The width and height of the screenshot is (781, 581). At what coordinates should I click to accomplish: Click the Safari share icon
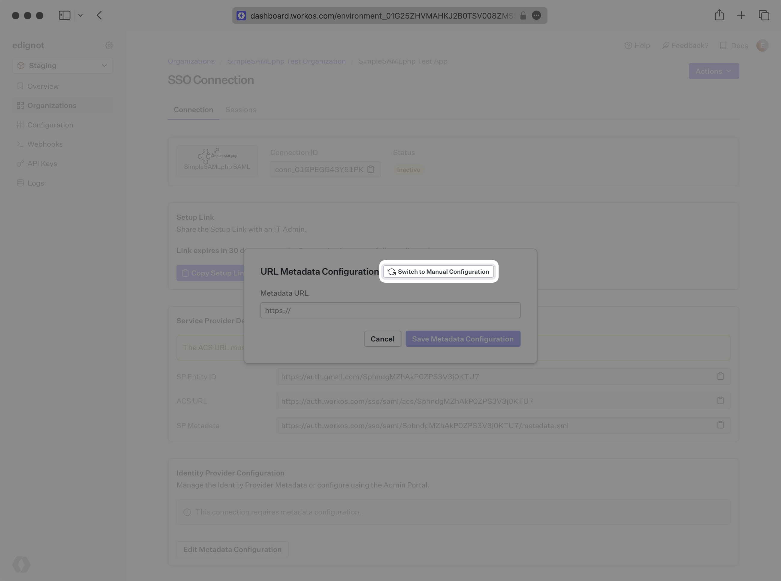click(719, 15)
